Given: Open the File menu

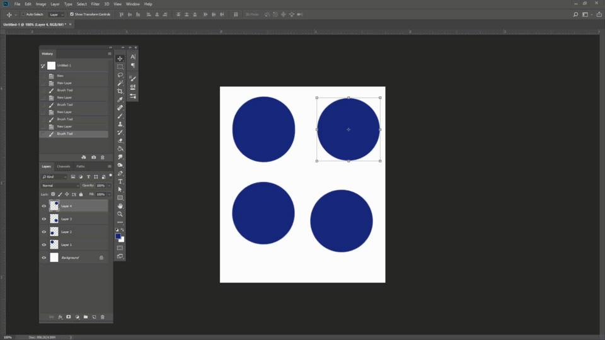Looking at the screenshot, I should pos(18,4).
